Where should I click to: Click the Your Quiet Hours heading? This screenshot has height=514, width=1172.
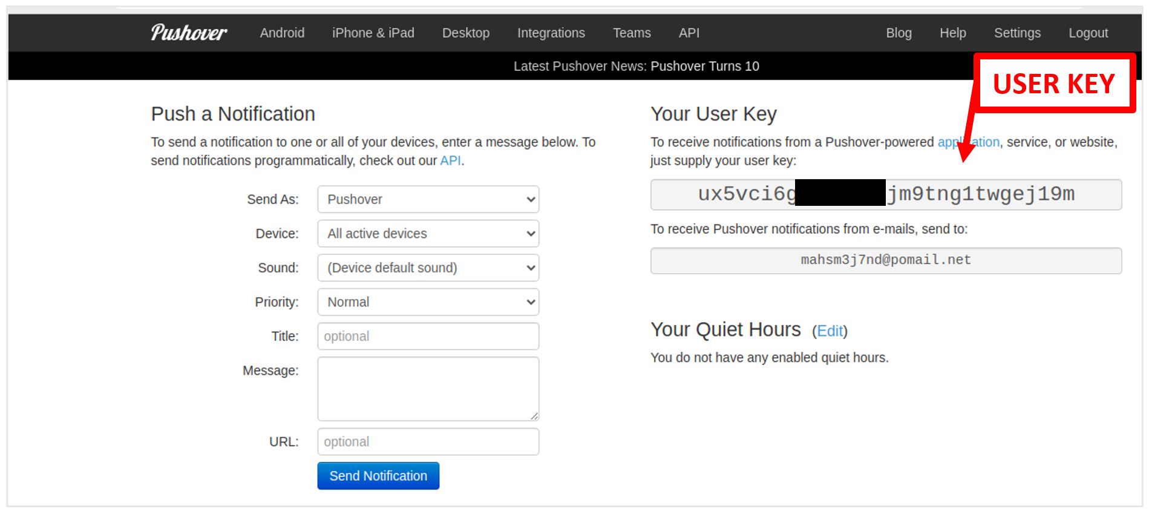725,329
